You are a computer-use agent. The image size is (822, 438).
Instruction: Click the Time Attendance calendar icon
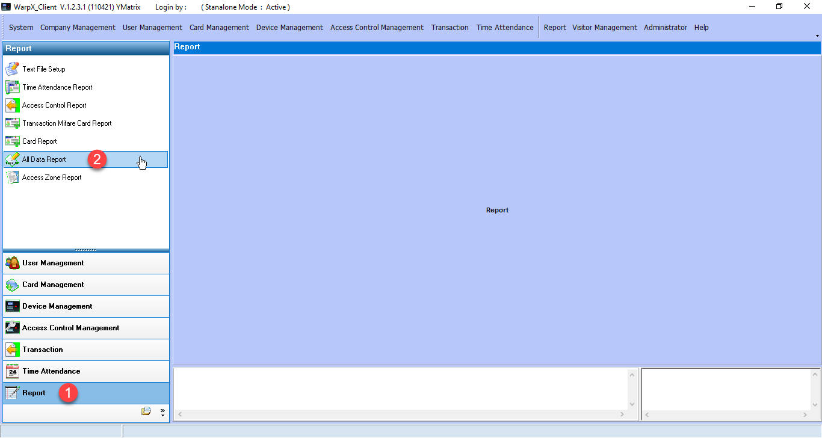(x=12, y=371)
